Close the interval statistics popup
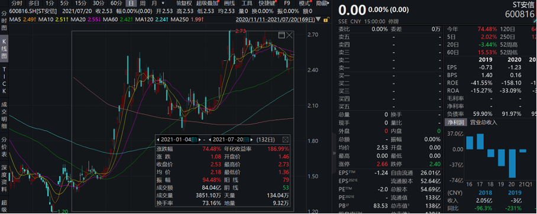Image resolution: width=537 pixels, height=214 pixels. coord(285,140)
